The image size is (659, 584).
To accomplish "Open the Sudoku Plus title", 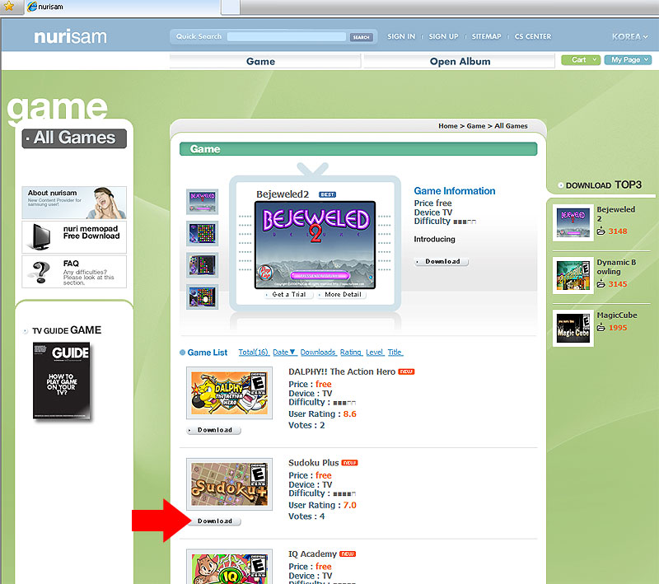I will (314, 463).
